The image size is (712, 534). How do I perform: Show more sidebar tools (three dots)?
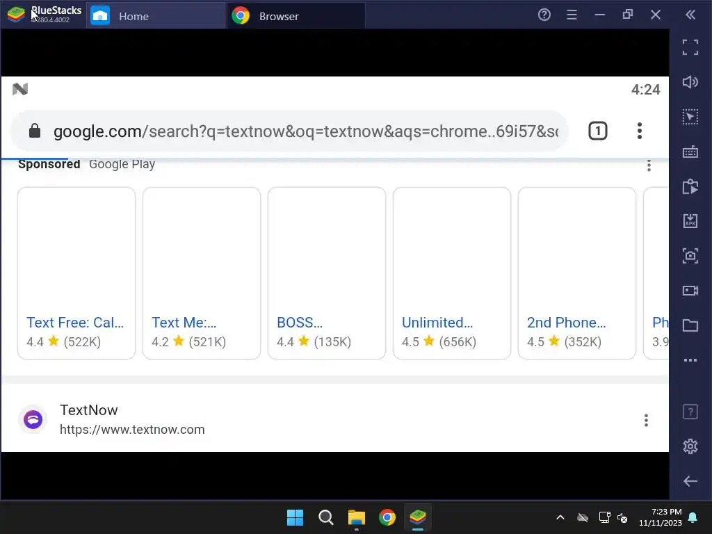click(x=690, y=360)
